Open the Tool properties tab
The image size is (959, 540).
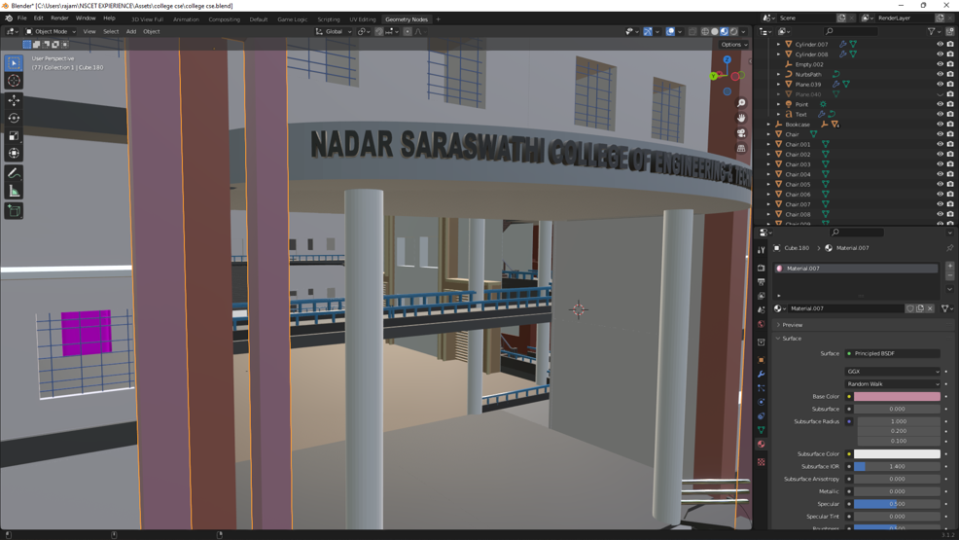point(762,249)
